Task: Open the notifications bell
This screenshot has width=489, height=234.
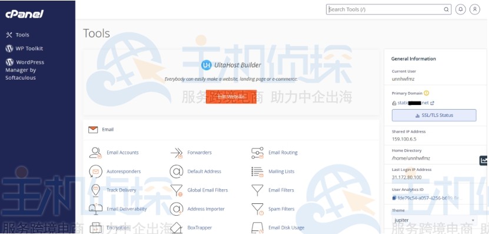Action: (x=461, y=9)
